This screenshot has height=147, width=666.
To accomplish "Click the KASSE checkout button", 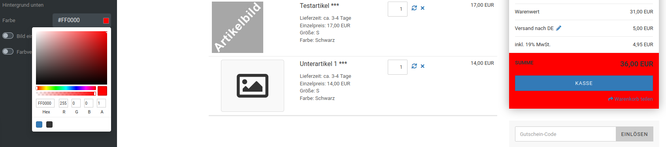I will pyautogui.click(x=584, y=83).
